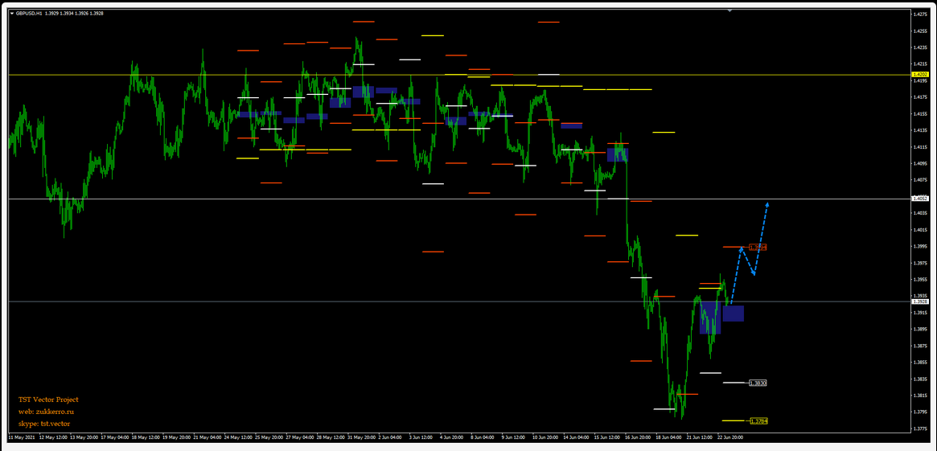Click the 1.4275 value on price scale

click(x=920, y=14)
